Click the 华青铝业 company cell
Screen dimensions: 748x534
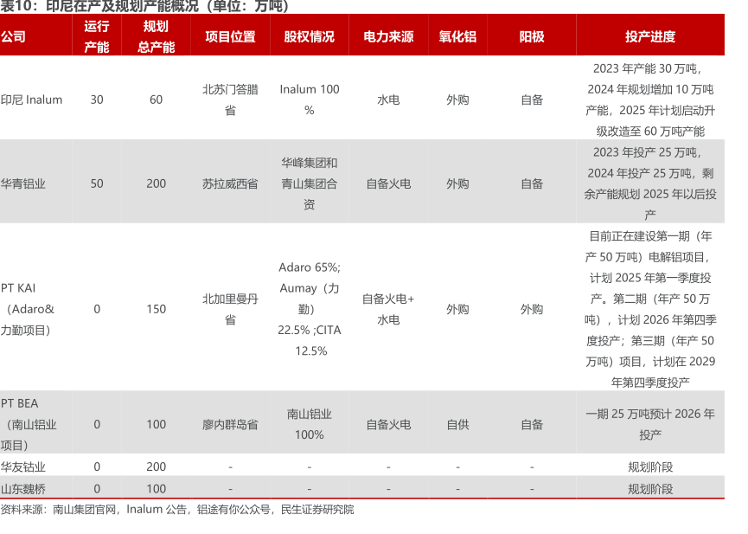(23, 183)
